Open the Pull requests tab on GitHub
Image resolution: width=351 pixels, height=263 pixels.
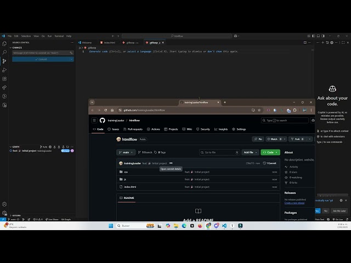pos(133,129)
